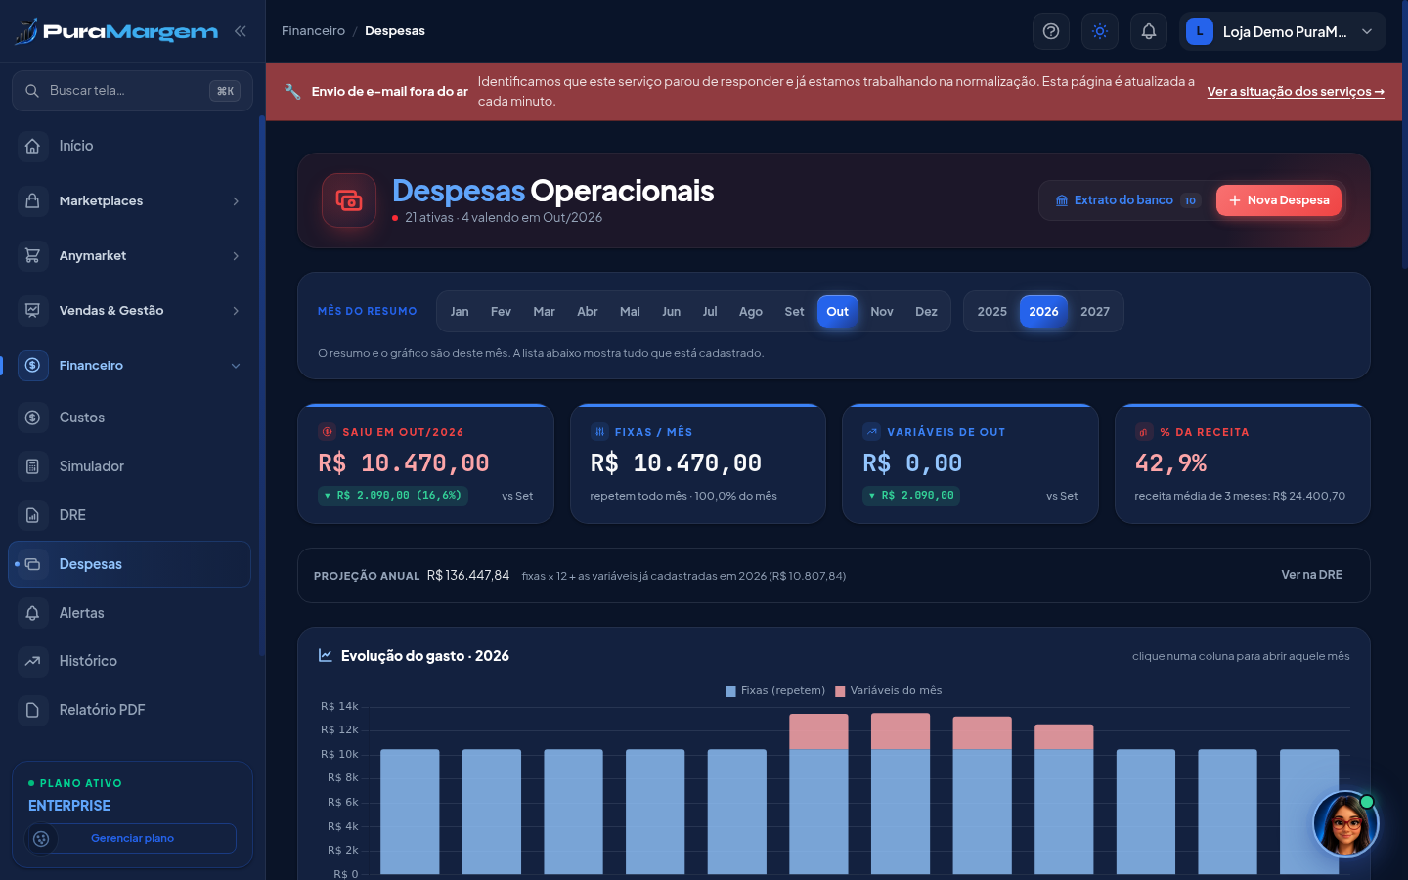Viewport: 1408px width, 880px height.
Task: Click the Vendas & Gestão chart icon
Action: point(32,310)
